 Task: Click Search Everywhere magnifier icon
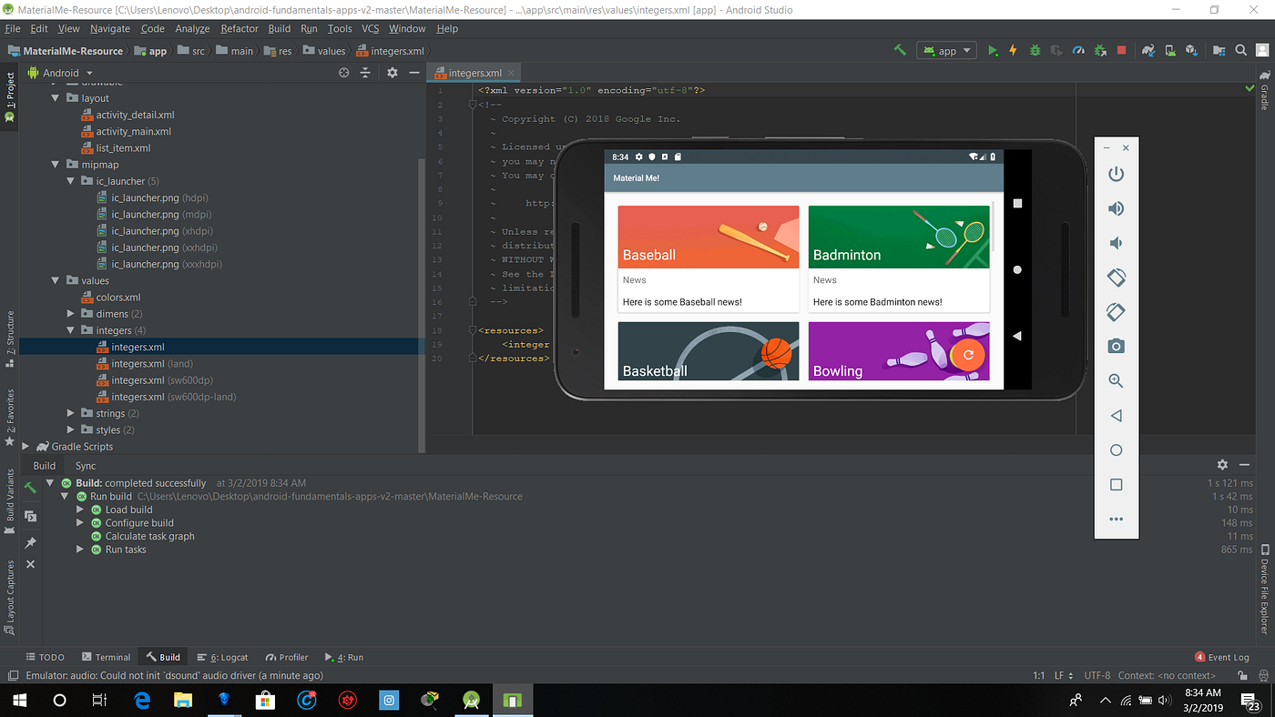(1240, 50)
